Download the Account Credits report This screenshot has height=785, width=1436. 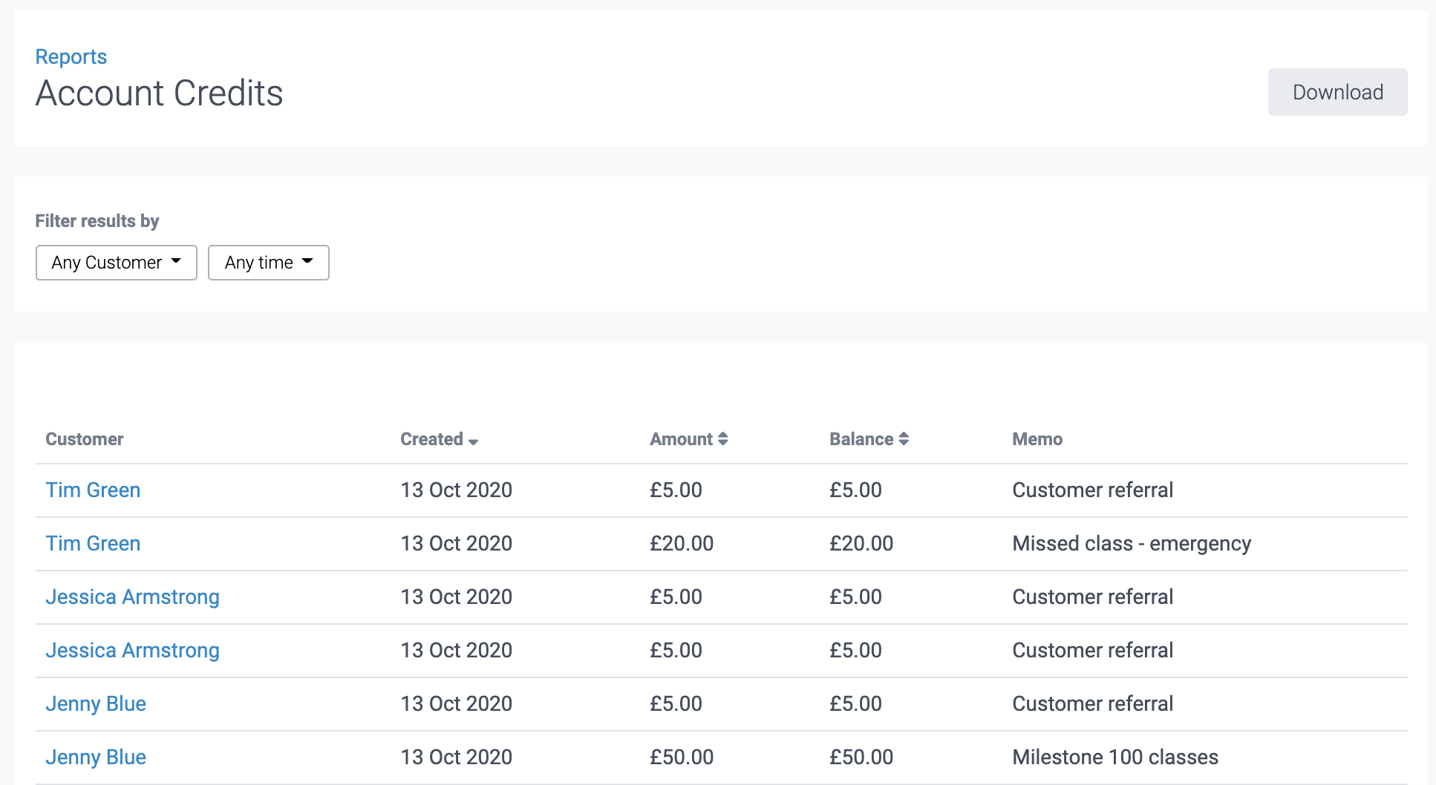coord(1337,91)
